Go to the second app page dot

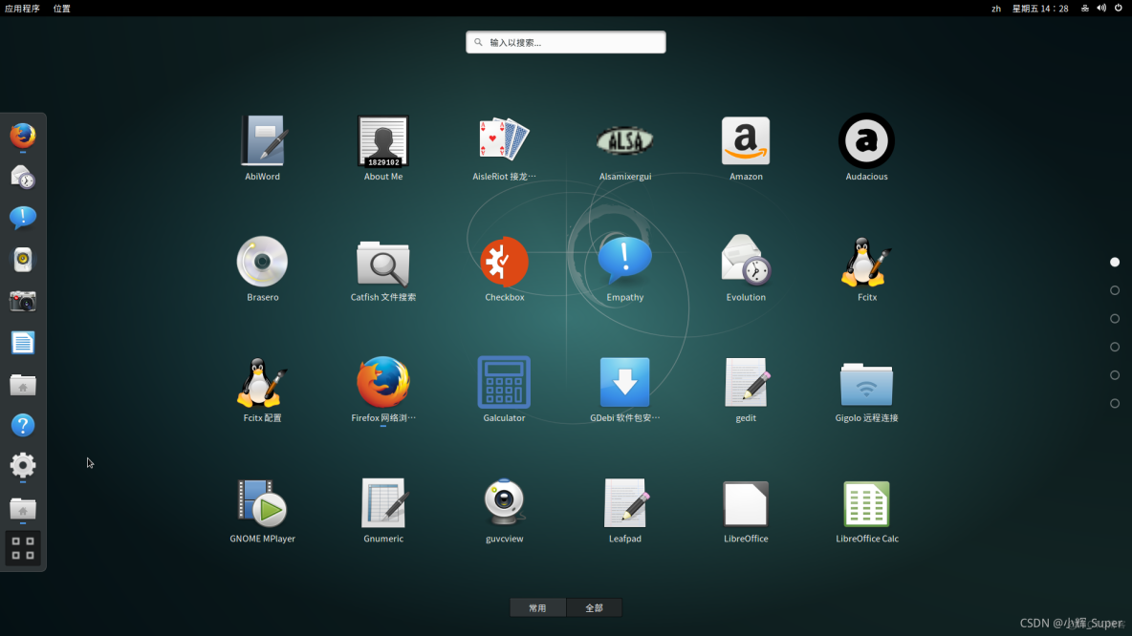[1115, 290]
